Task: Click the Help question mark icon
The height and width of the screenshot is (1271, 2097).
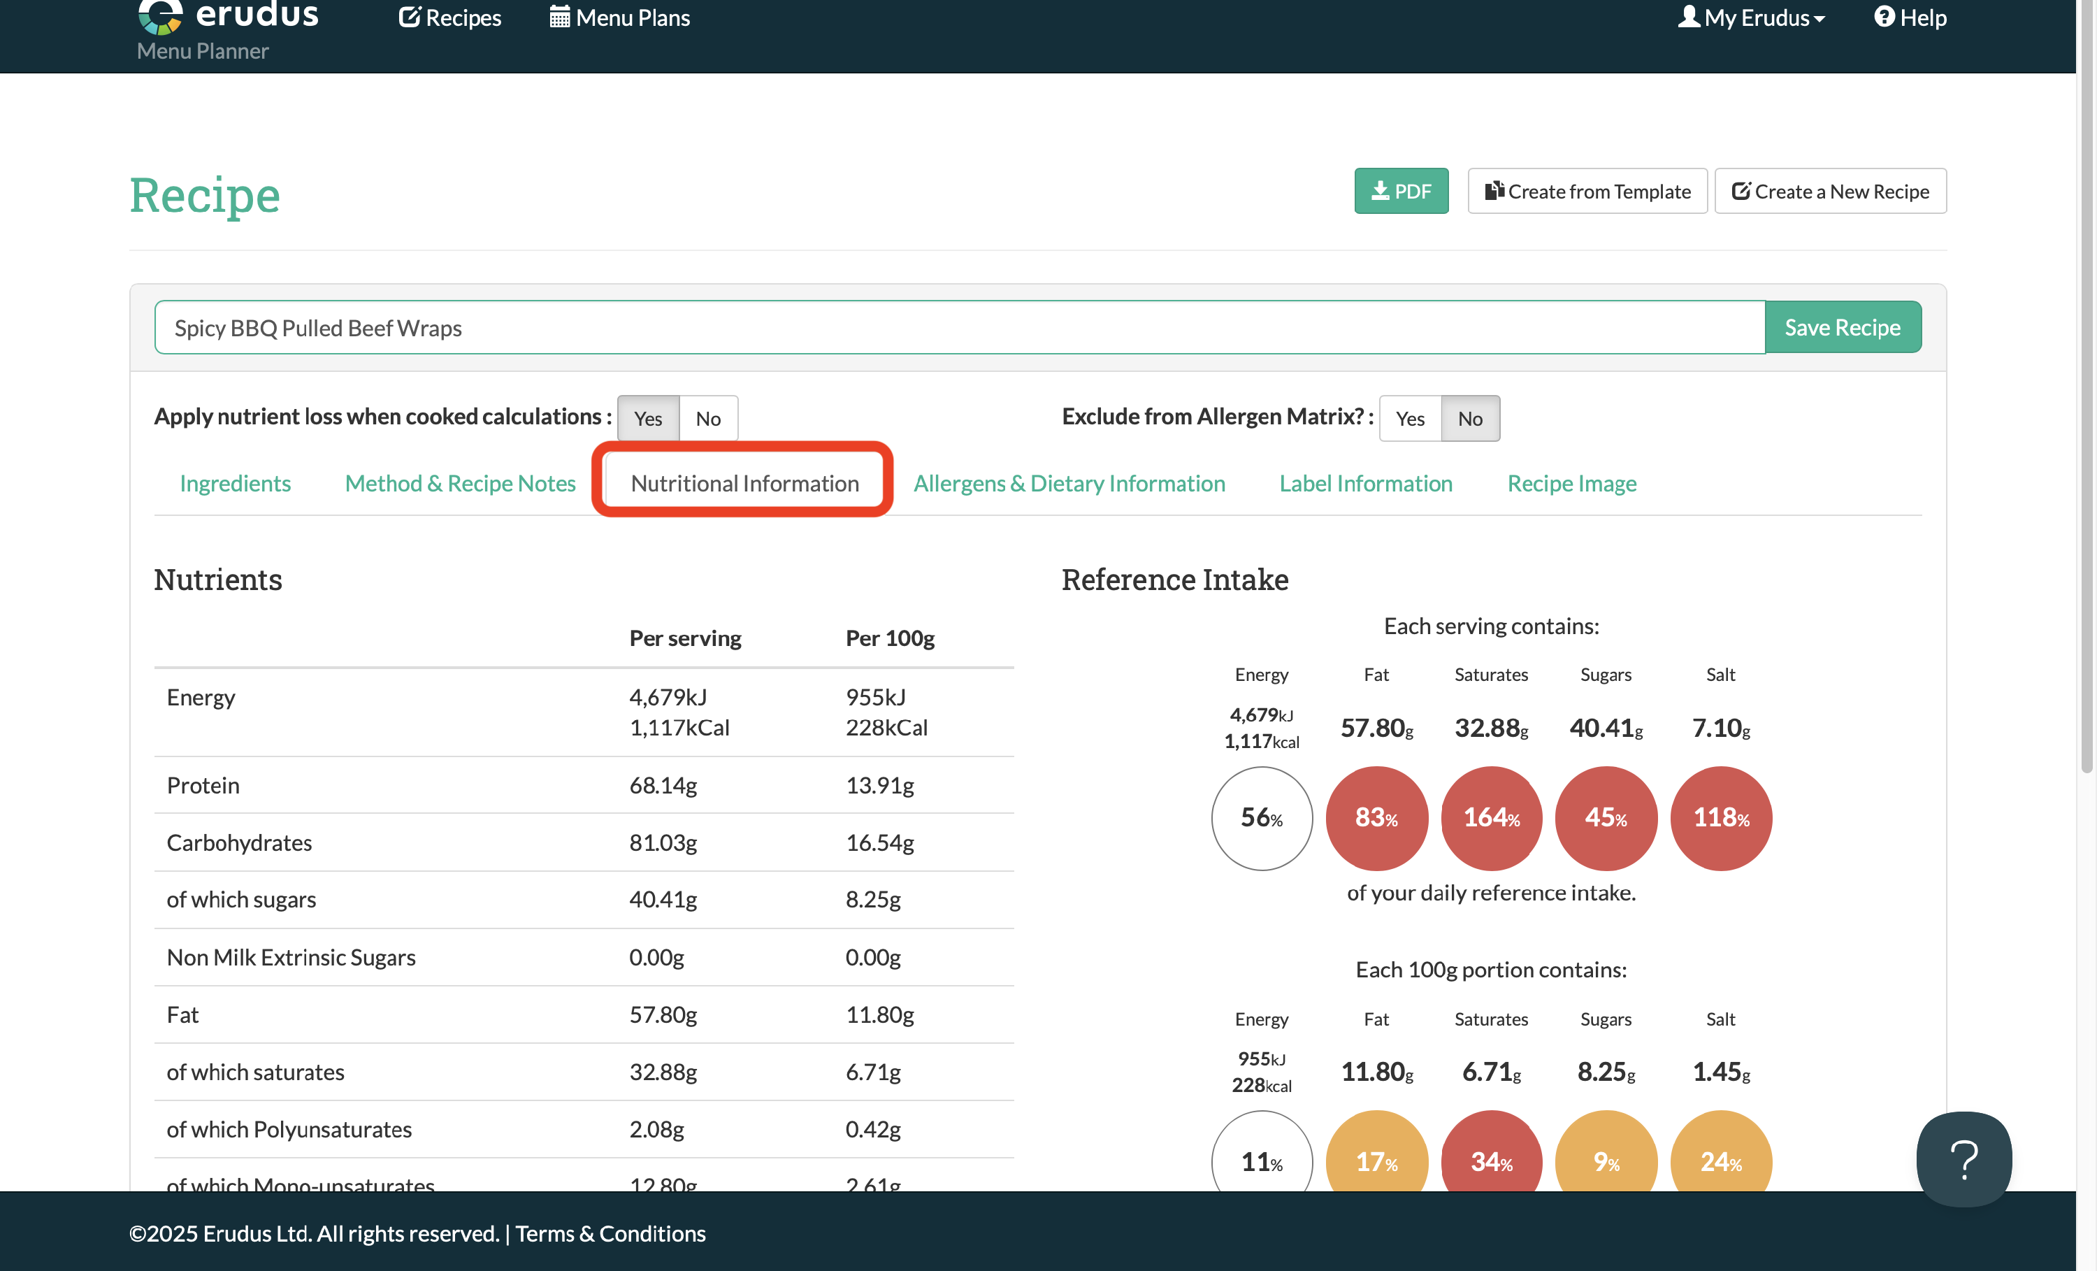Action: pos(1885,17)
